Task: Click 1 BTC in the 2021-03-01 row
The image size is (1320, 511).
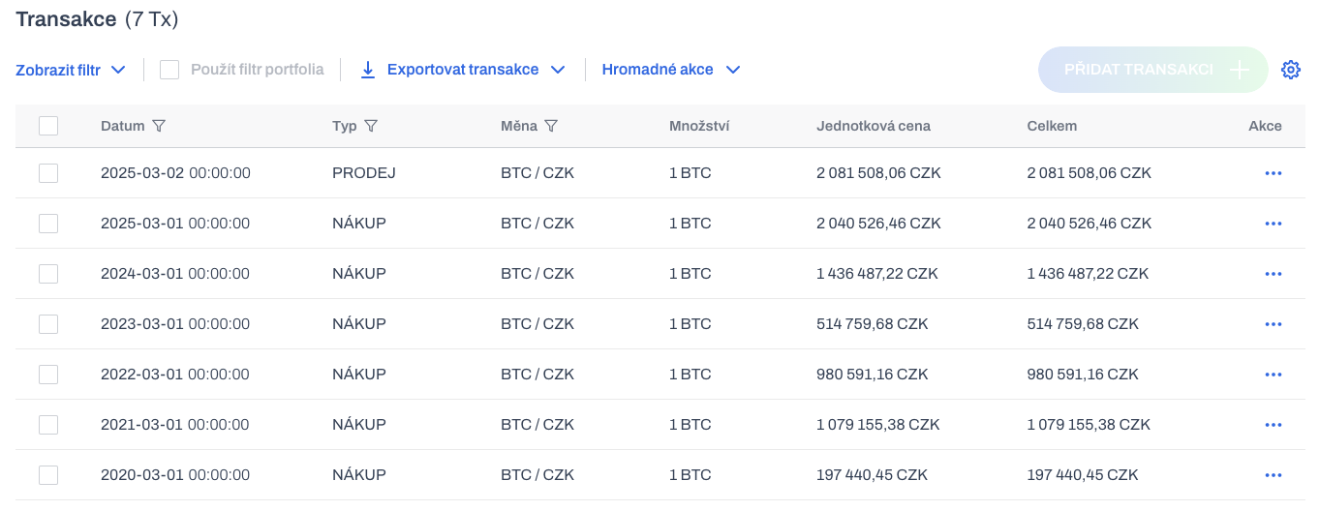Action: point(691,425)
